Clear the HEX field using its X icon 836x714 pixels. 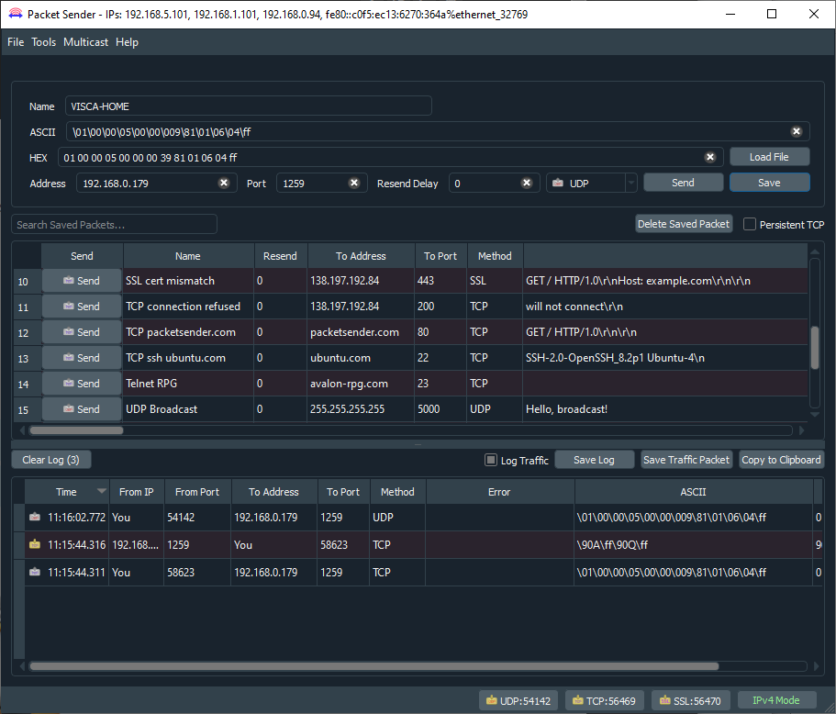(710, 157)
